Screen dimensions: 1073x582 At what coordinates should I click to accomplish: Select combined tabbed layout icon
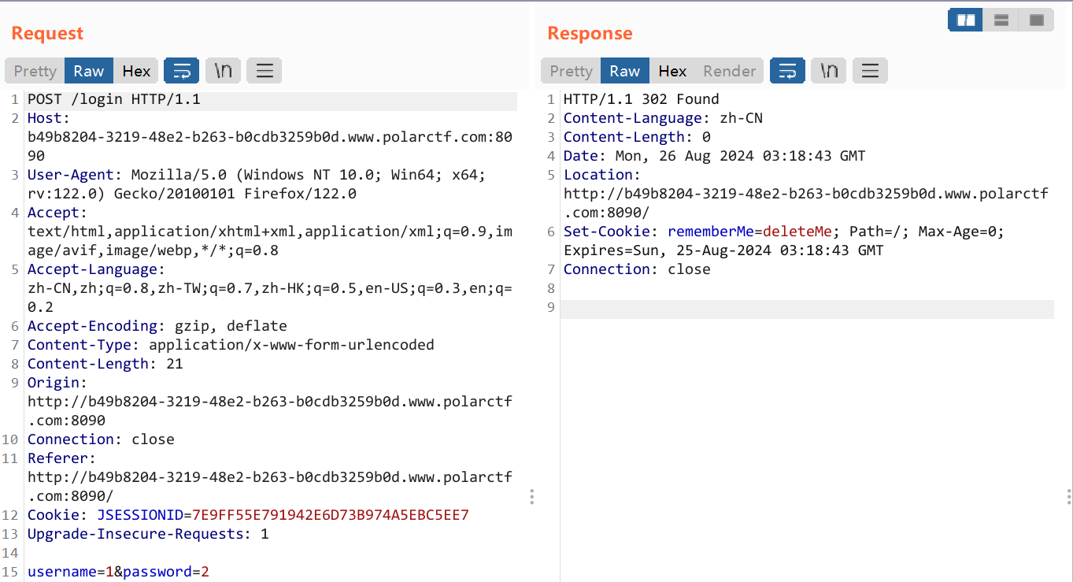pos(1037,20)
